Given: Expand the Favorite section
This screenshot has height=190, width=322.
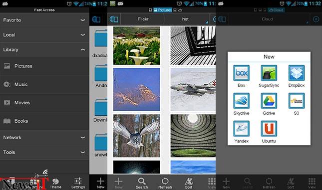Looking at the screenshot, I should 44,20.
